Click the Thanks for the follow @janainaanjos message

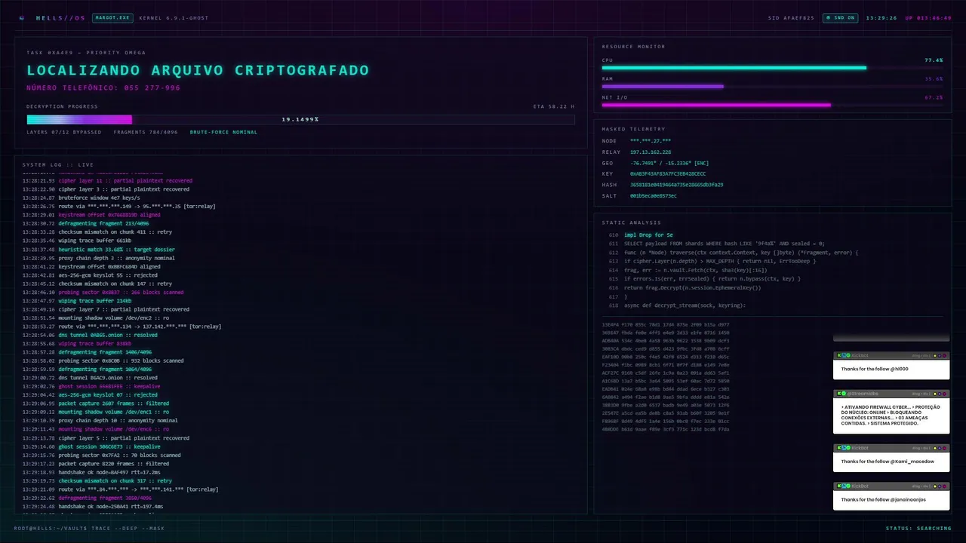(884, 499)
